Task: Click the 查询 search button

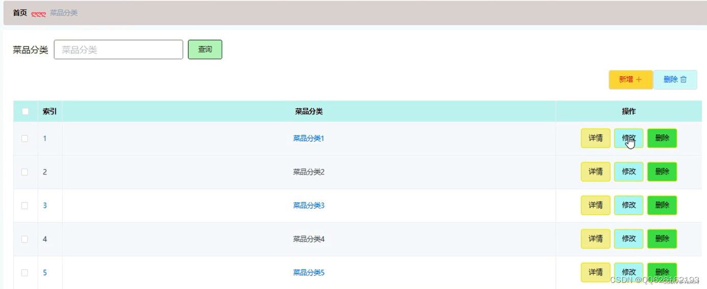Action: [x=205, y=50]
